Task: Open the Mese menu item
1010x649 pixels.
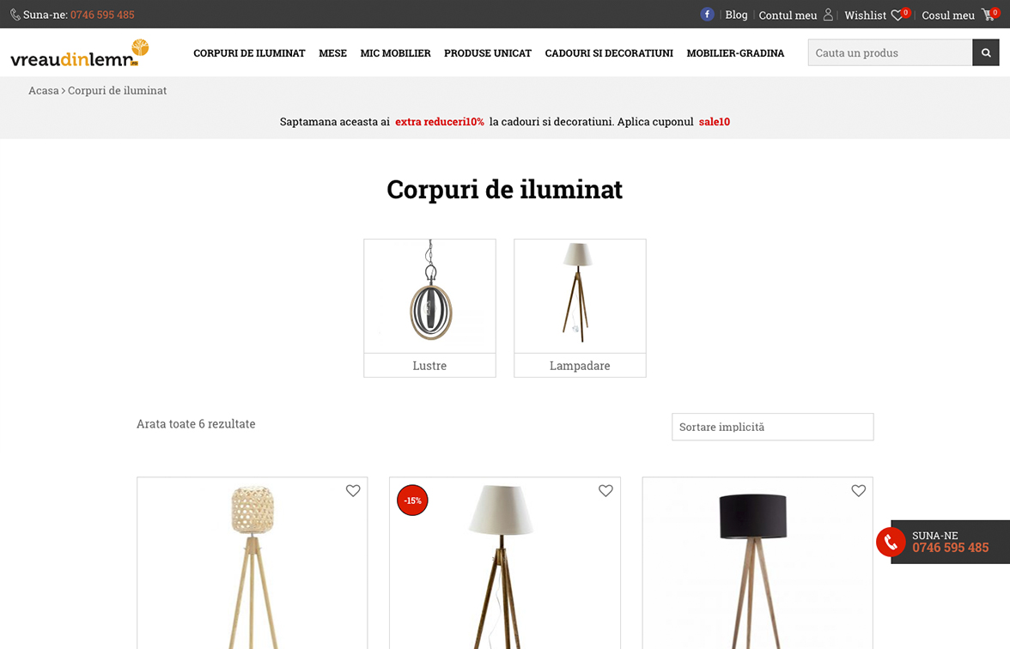Action: click(332, 53)
